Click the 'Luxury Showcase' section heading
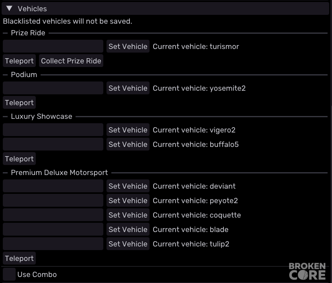This screenshot has width=332, height=283. (x=41, y=116)
